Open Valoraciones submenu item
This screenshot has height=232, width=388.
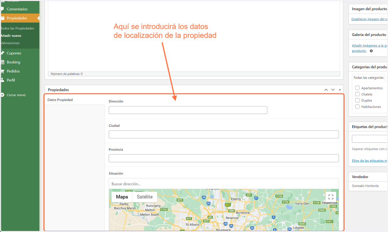pyautogui.click(x=10, y=43)
